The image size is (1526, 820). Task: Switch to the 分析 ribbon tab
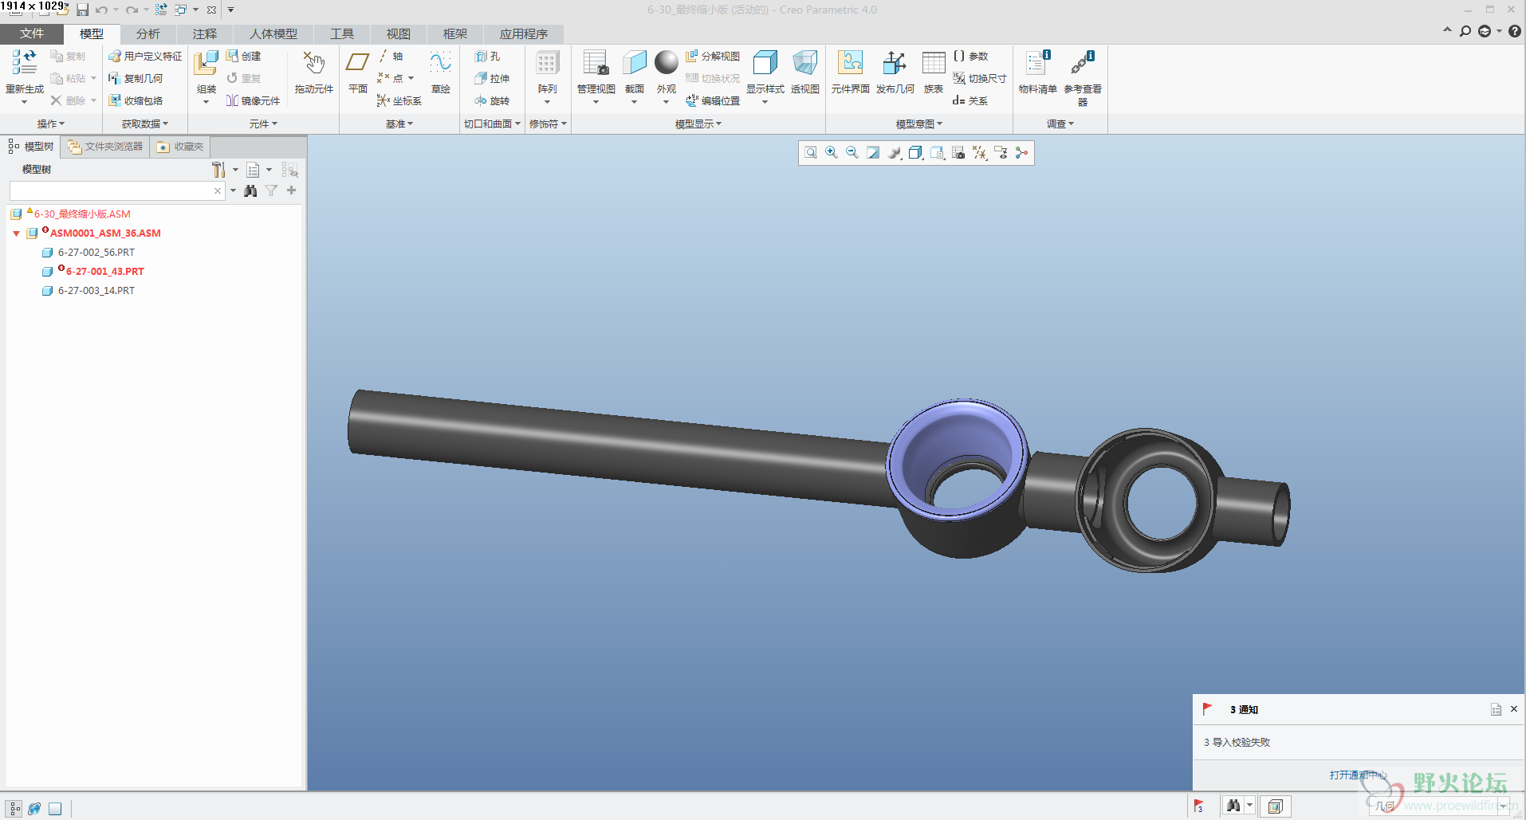tap(147, 33)
